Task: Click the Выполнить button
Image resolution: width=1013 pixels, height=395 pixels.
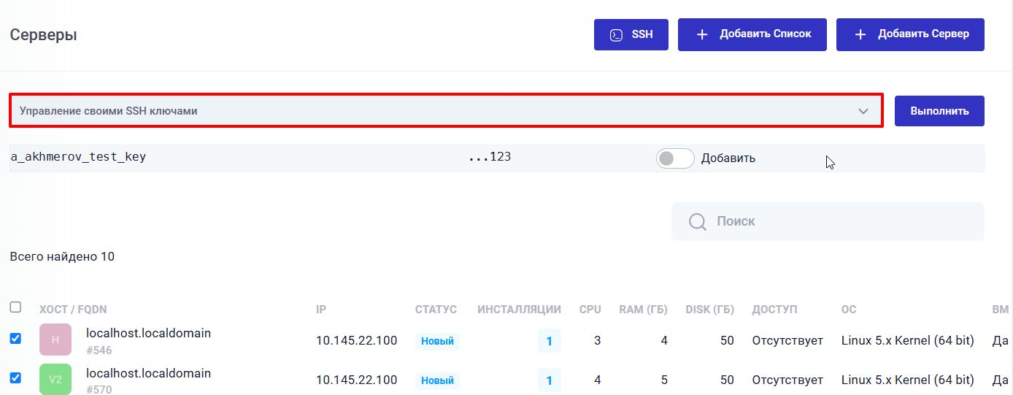Action: (x=939, y=111)
